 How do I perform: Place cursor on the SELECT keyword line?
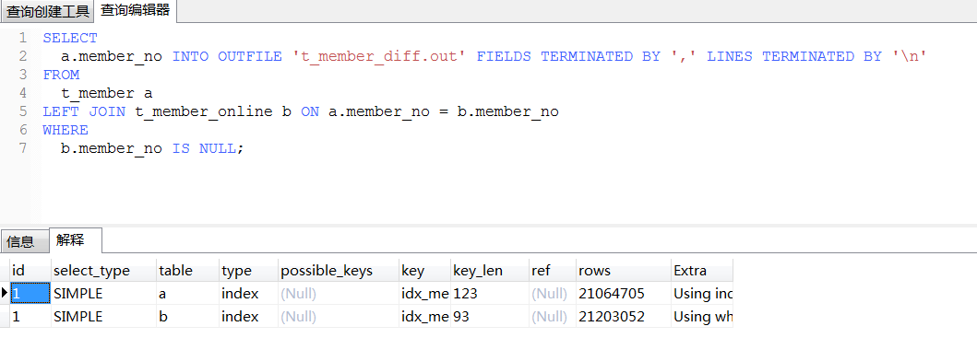[x=70, y=38]
